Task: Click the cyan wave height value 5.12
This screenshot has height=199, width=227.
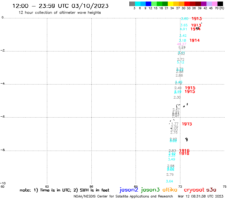Action: 181,62
